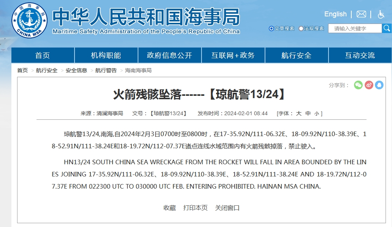Click the 分享到 label
The width and height of the screenshot is (392, 227).
coord(338,85)
